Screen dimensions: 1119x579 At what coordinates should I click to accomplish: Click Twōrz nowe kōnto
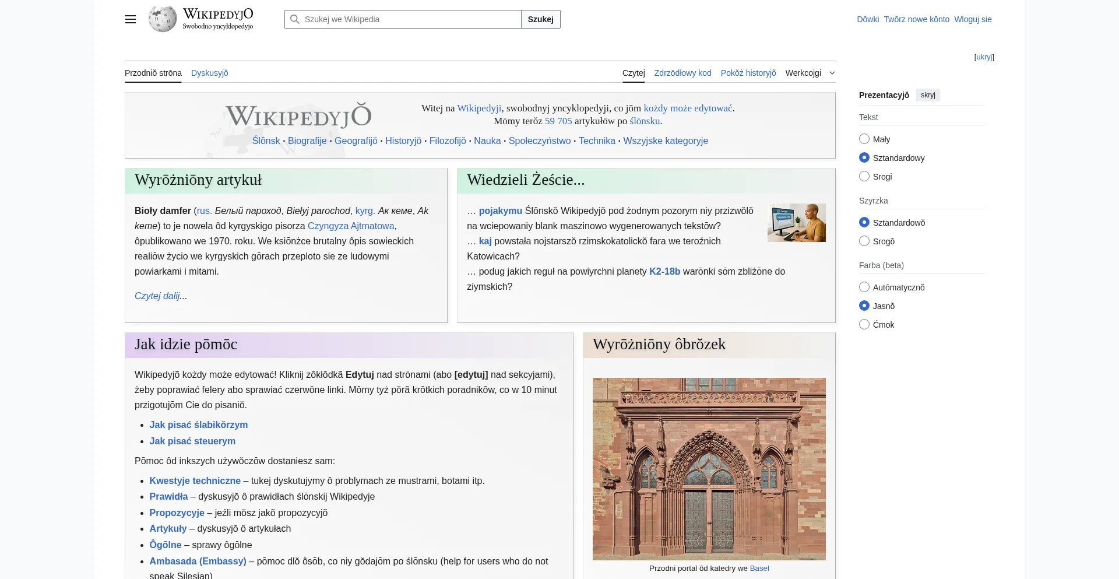click(x=916, y=19)
